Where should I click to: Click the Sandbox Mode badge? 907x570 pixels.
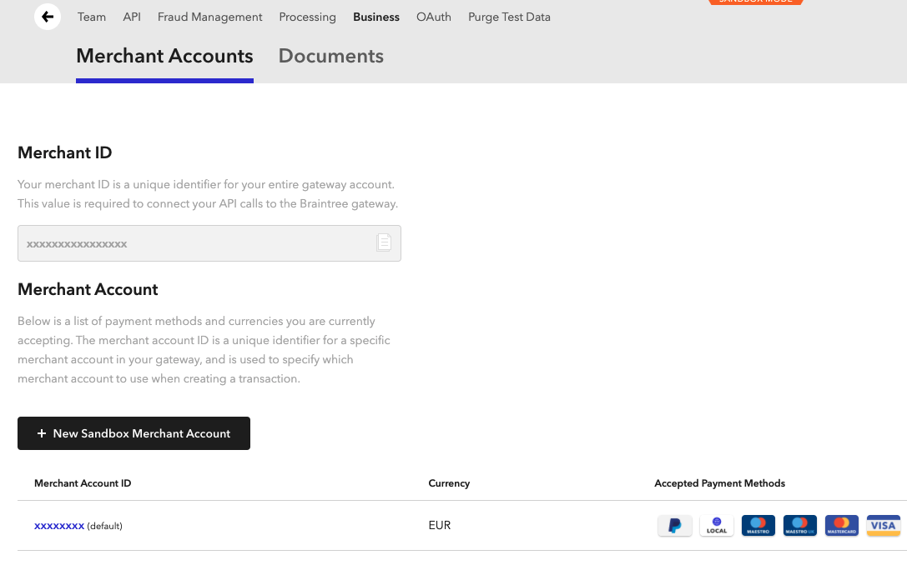(x=755, y=2)
